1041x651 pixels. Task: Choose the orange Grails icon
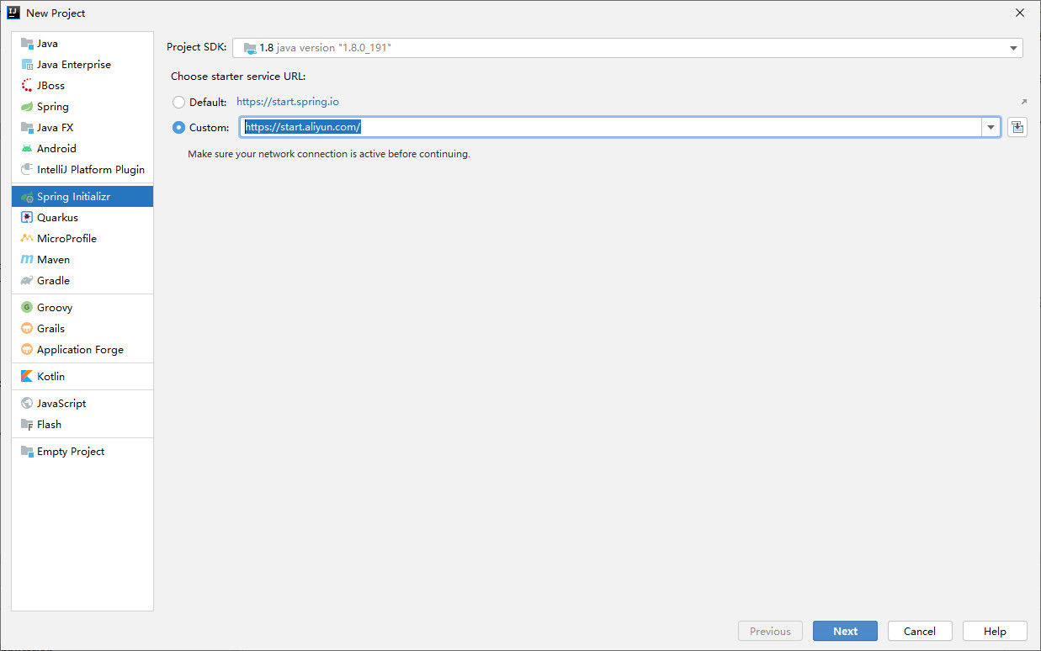pos(27,329)
